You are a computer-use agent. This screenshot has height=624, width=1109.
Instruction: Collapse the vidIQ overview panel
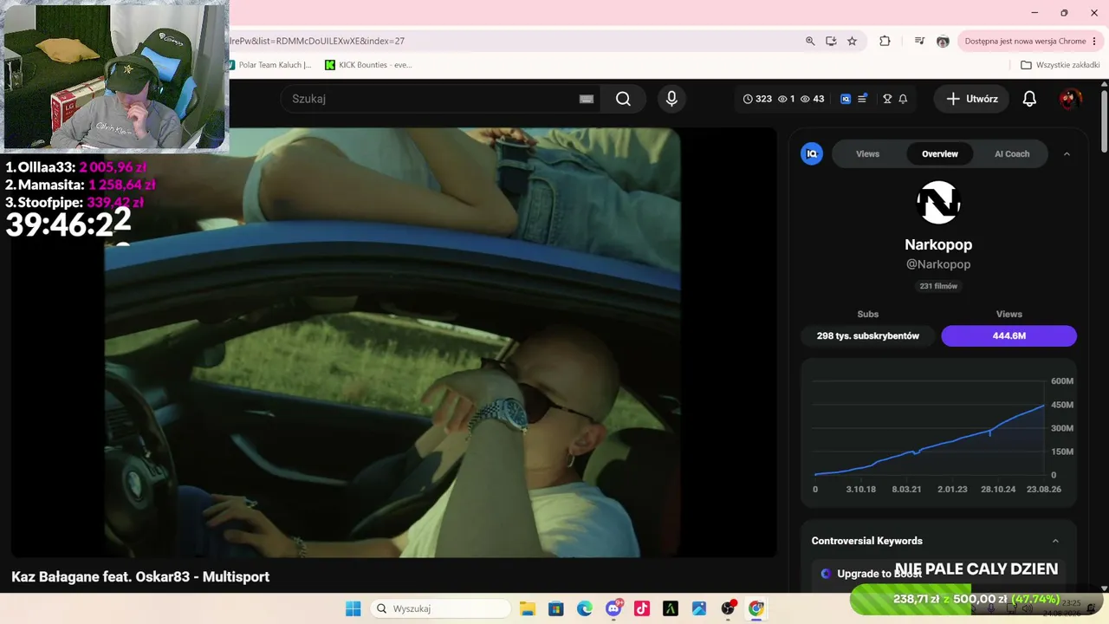point(1067,154)
